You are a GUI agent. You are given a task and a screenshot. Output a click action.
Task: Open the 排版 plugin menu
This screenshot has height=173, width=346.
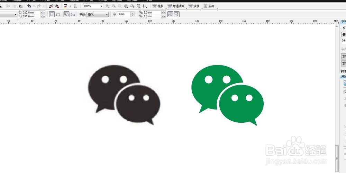pyautogui.click(x=158, y=6)
